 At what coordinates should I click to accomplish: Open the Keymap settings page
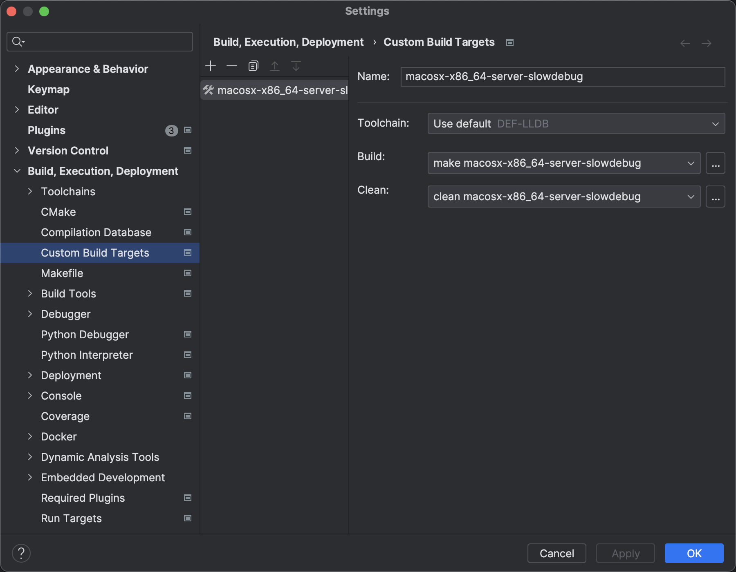49,89
